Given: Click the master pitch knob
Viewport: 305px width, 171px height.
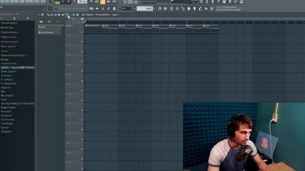Looking at the screenshot, I should [50, 9].
